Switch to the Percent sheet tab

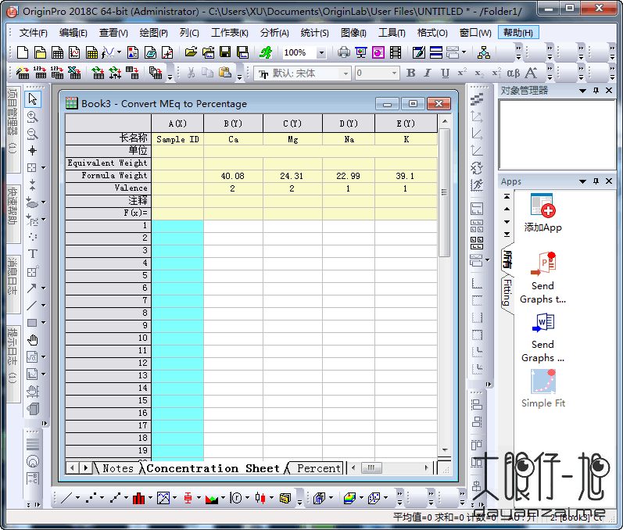coord(319,468)
